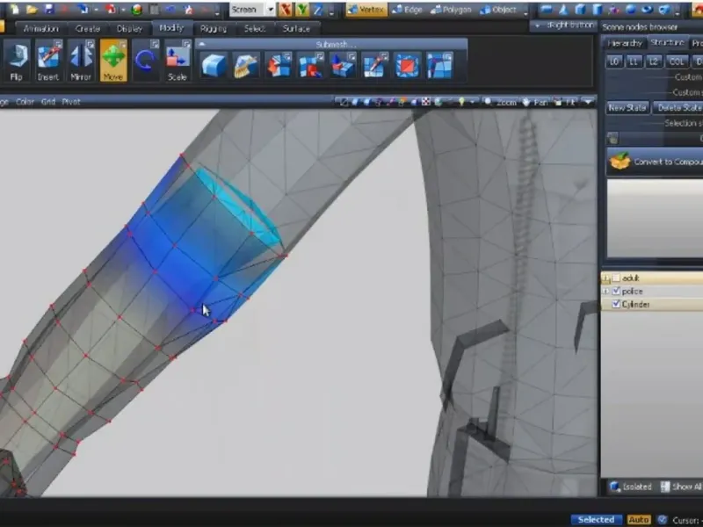
Task: Switch to Object editing mode
Action: click(x=498, y=10)
